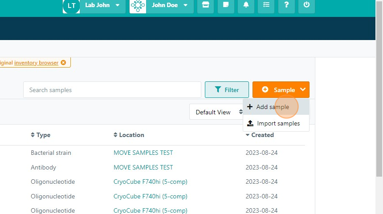The height and width of the screenshot is (214, 383).
Task: Open the task checklist icon
Action: point(266,5)
